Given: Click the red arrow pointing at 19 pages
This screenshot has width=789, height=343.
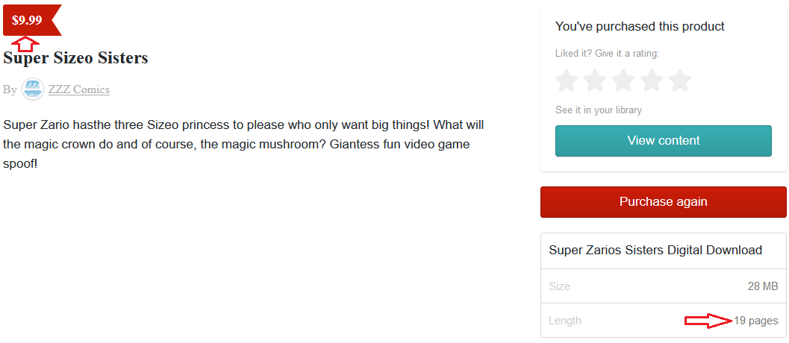Looking at the screenshot, I should (708, 321).
